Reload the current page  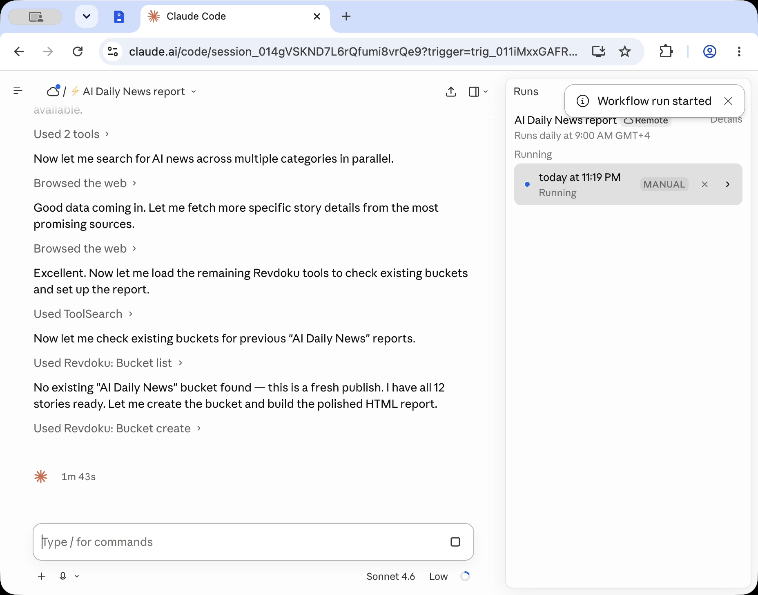click(78, 51)
